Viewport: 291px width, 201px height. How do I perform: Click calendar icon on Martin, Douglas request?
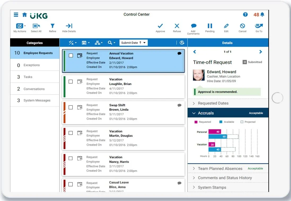(80, 133)
